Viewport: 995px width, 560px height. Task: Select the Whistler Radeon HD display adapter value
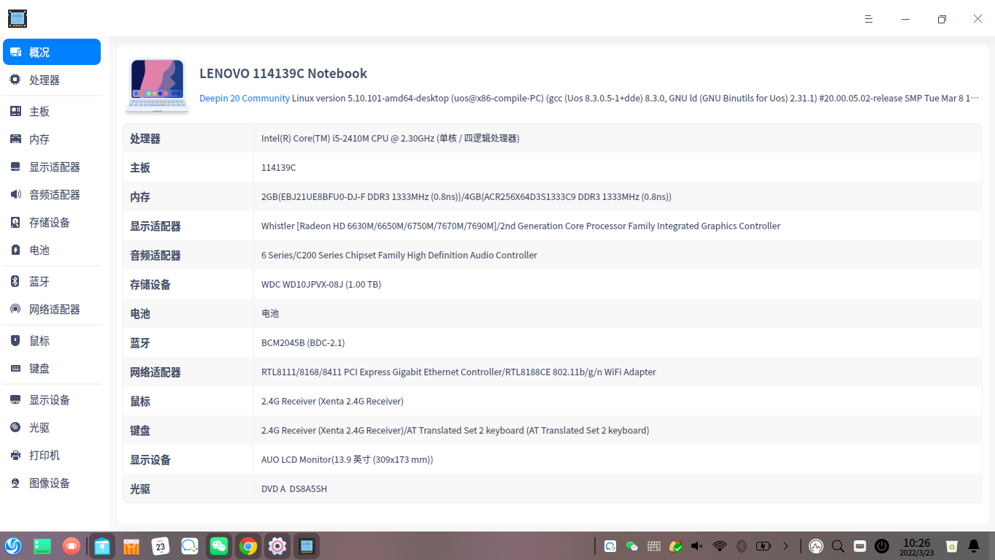click(520, 226)
